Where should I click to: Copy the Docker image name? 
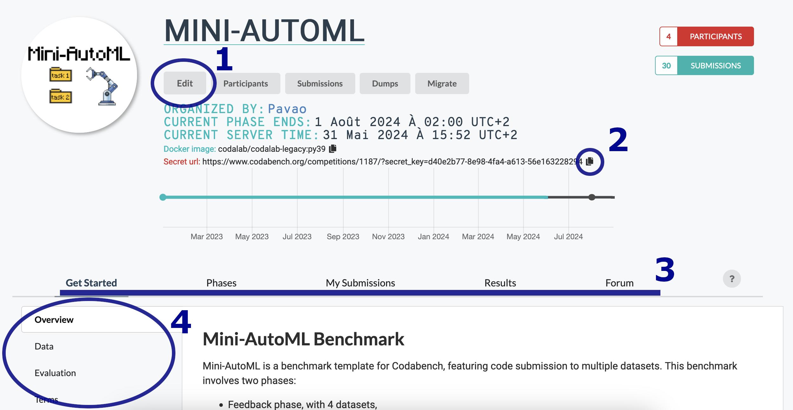pos(332,148)
